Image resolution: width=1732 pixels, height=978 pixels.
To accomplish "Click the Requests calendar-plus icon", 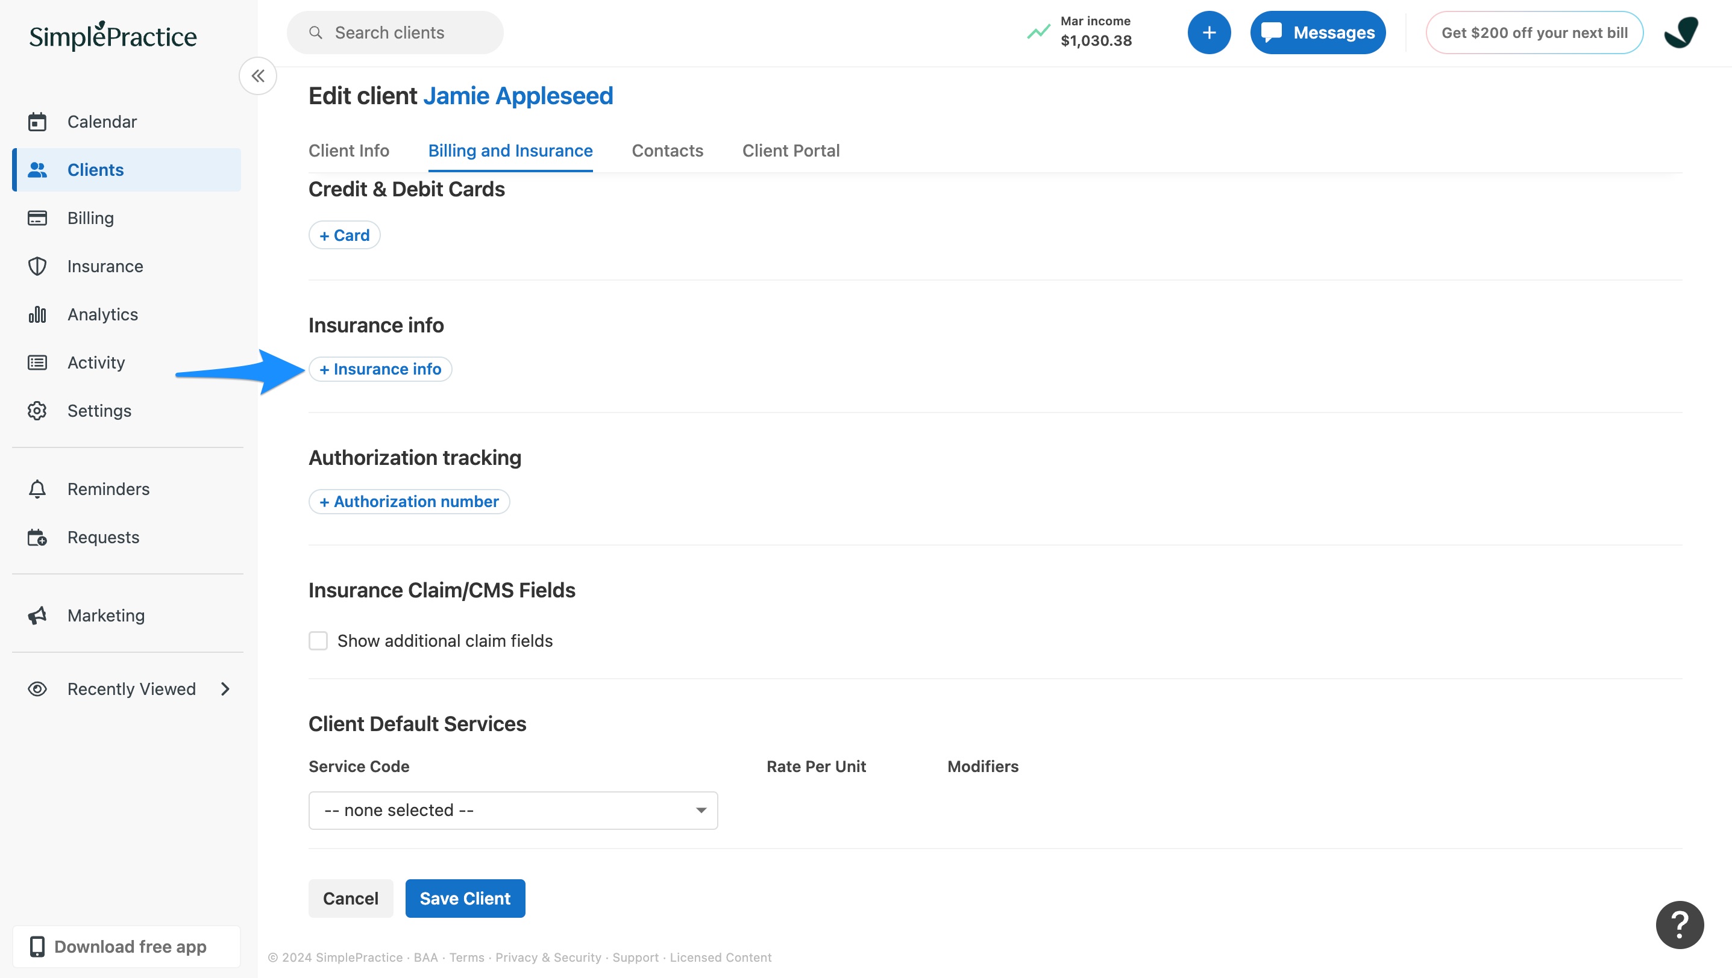I will (x=37, y=537).
